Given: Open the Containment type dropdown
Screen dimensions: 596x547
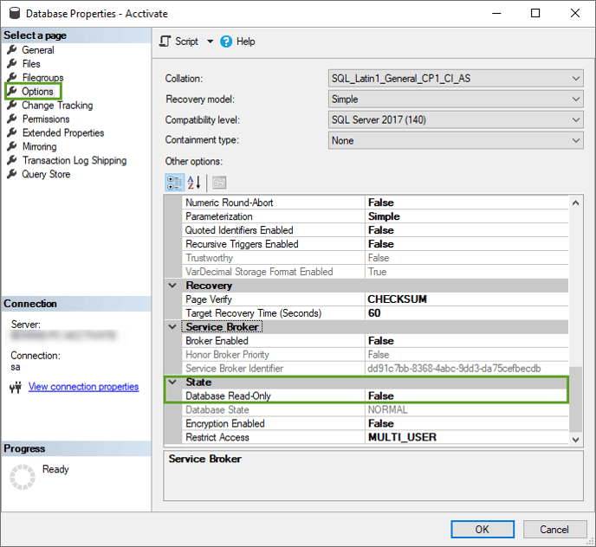Looking at the screenshot, I should tap(456, 140).
